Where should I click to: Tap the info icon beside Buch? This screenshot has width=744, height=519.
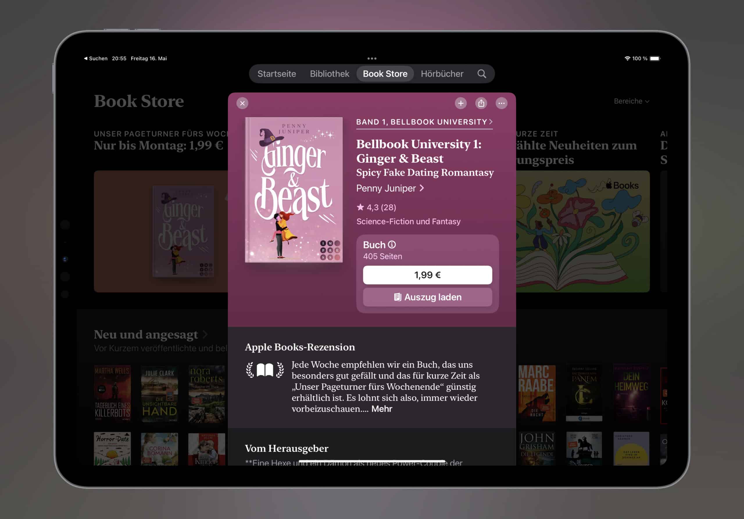392,245
